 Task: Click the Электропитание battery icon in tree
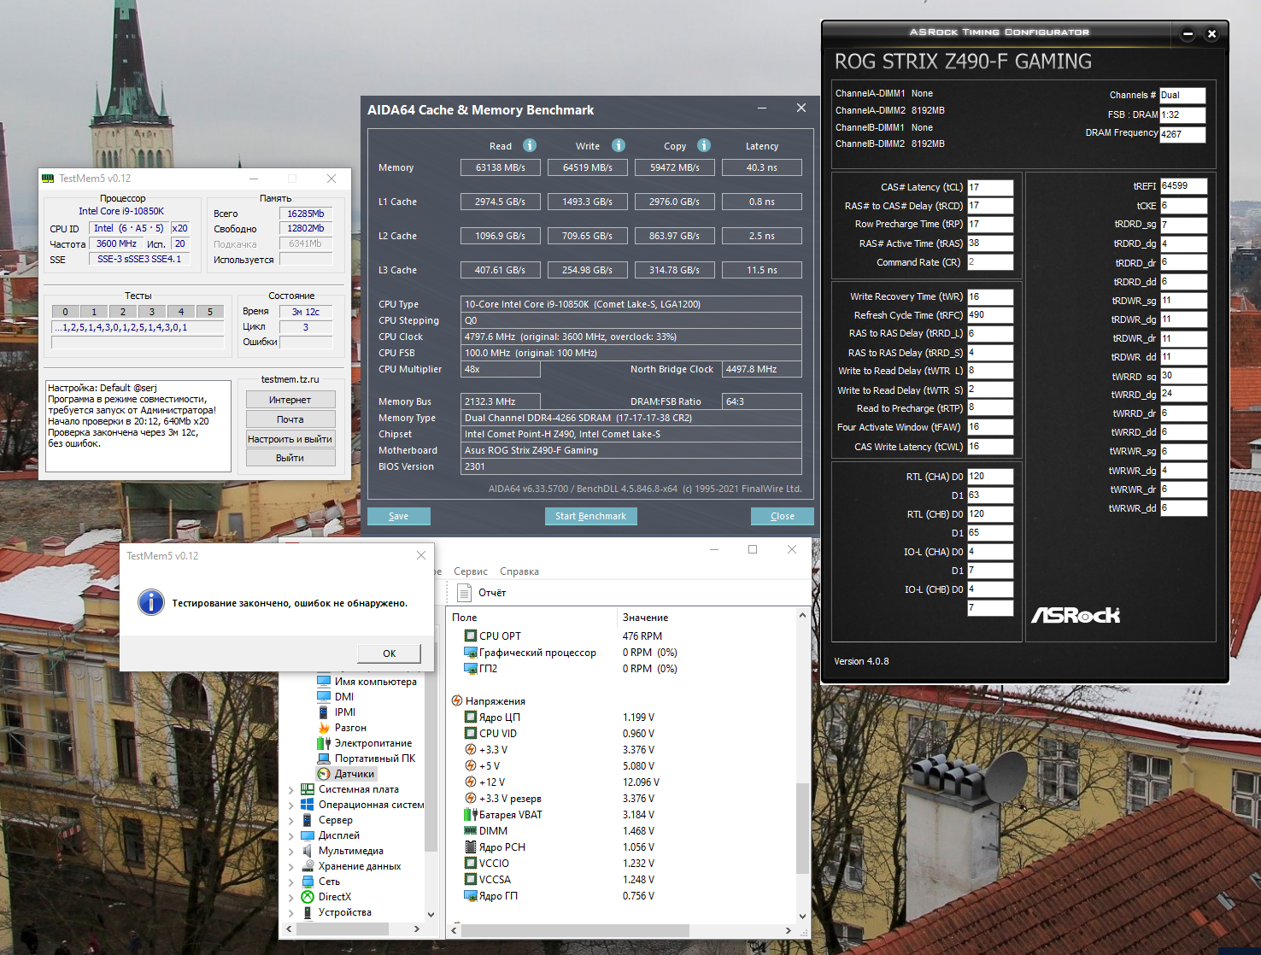coord(324,743)
